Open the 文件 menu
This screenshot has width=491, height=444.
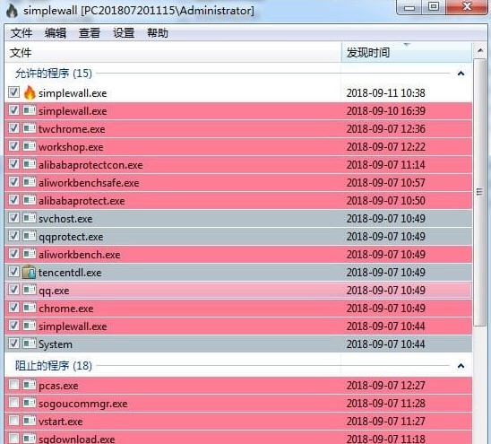(22, 33)
